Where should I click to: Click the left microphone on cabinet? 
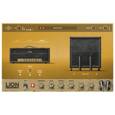(x=80, y=62)
